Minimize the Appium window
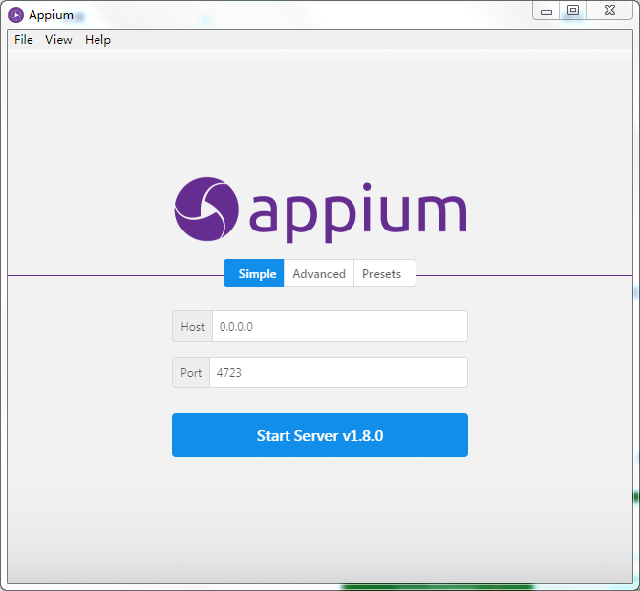 (546, 11)
